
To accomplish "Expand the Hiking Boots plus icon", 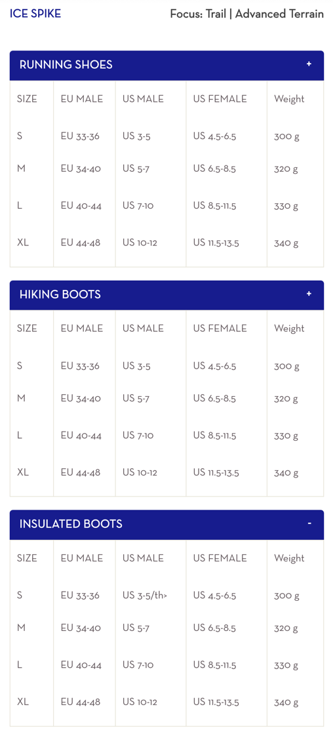I will pos(309,294).
